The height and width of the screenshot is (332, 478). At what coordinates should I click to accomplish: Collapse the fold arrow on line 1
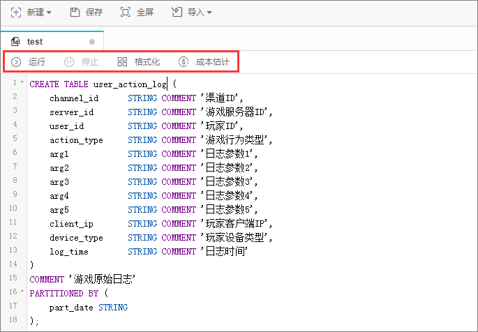coord(22,82)
